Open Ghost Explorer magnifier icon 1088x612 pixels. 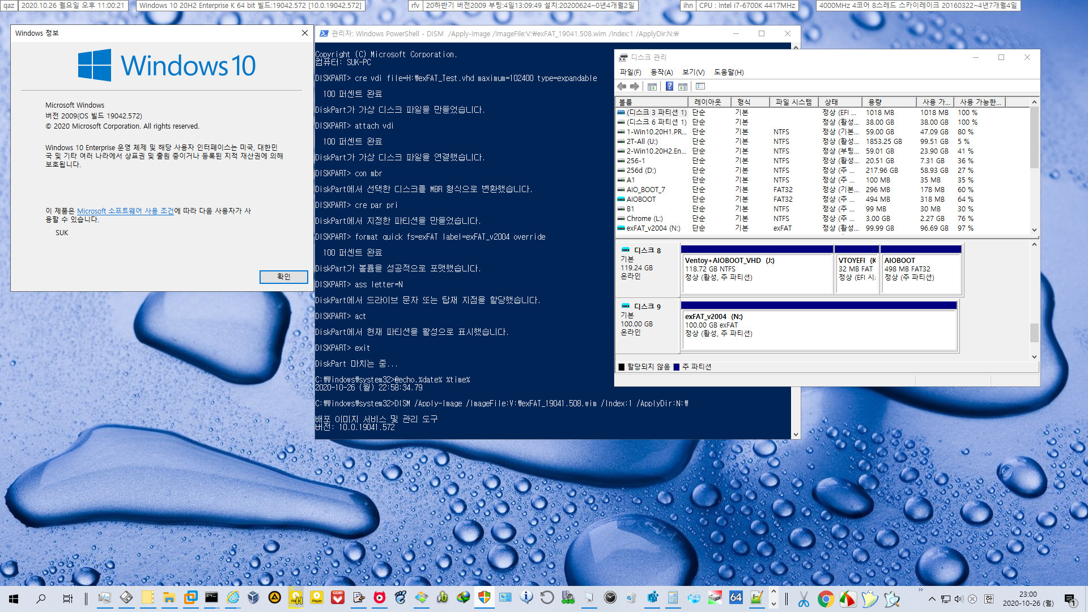click(891, 598)
